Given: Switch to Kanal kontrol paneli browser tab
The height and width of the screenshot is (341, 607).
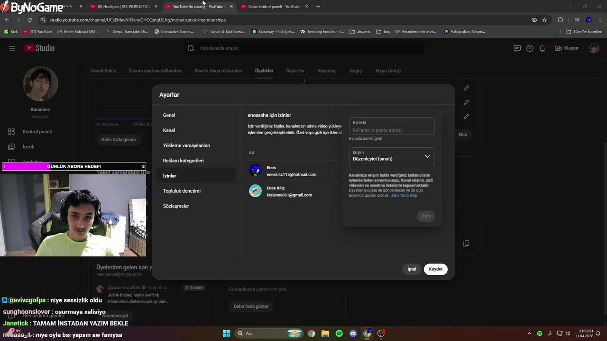Looking at the screenshot, I should coord(274,7).
